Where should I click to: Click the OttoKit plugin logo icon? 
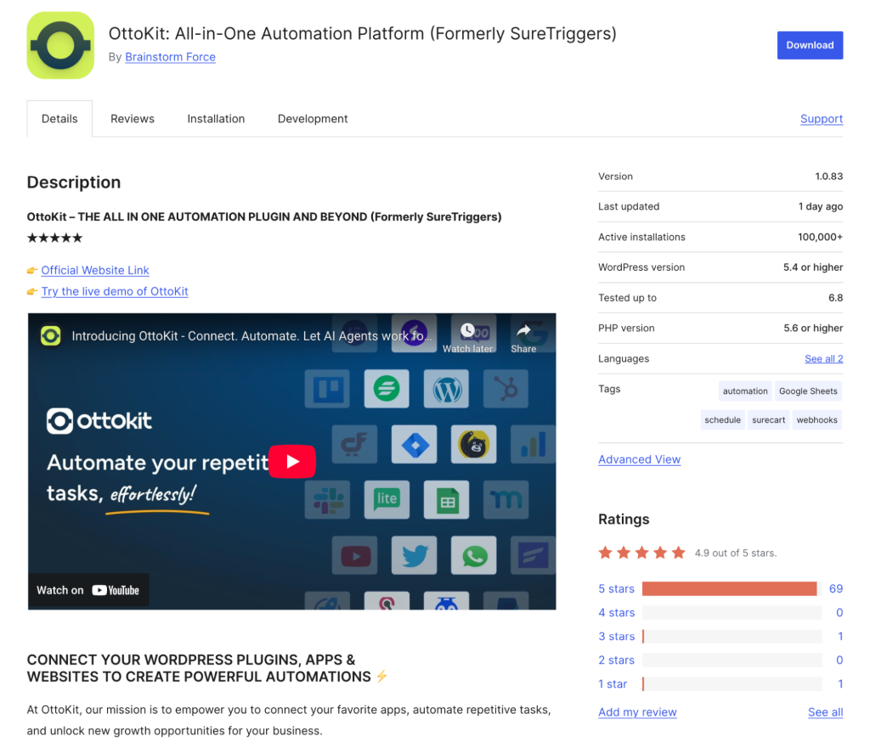(60, 46)
